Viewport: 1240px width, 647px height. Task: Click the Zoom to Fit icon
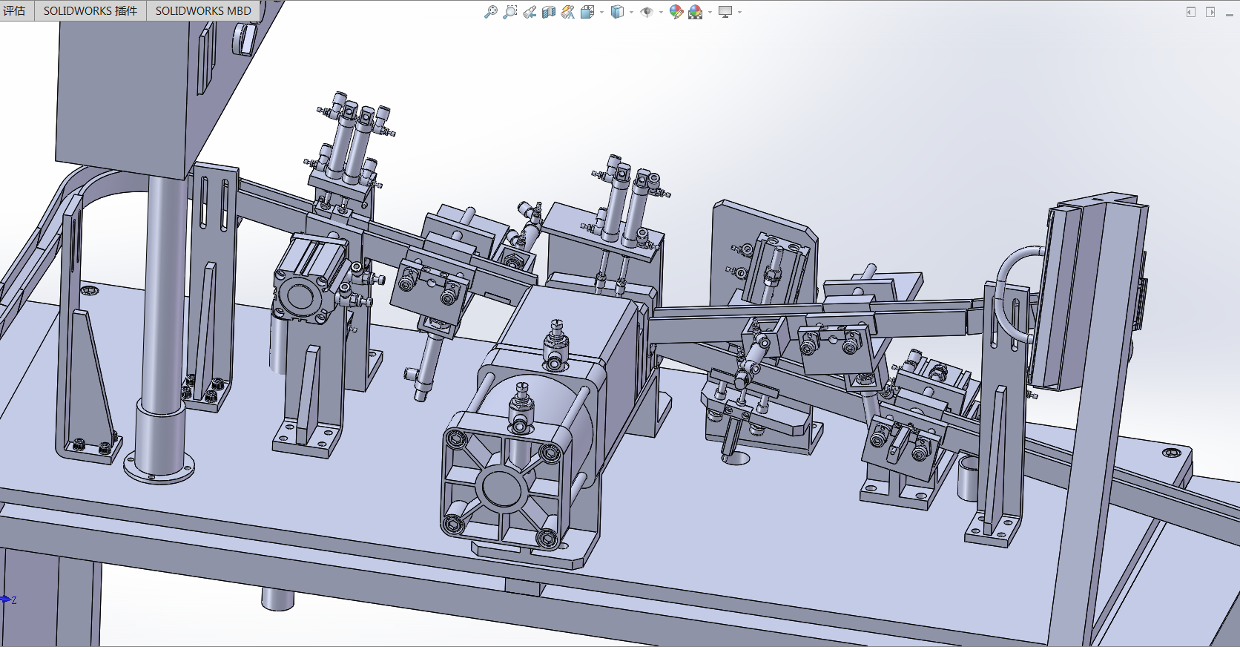point(490,12)
